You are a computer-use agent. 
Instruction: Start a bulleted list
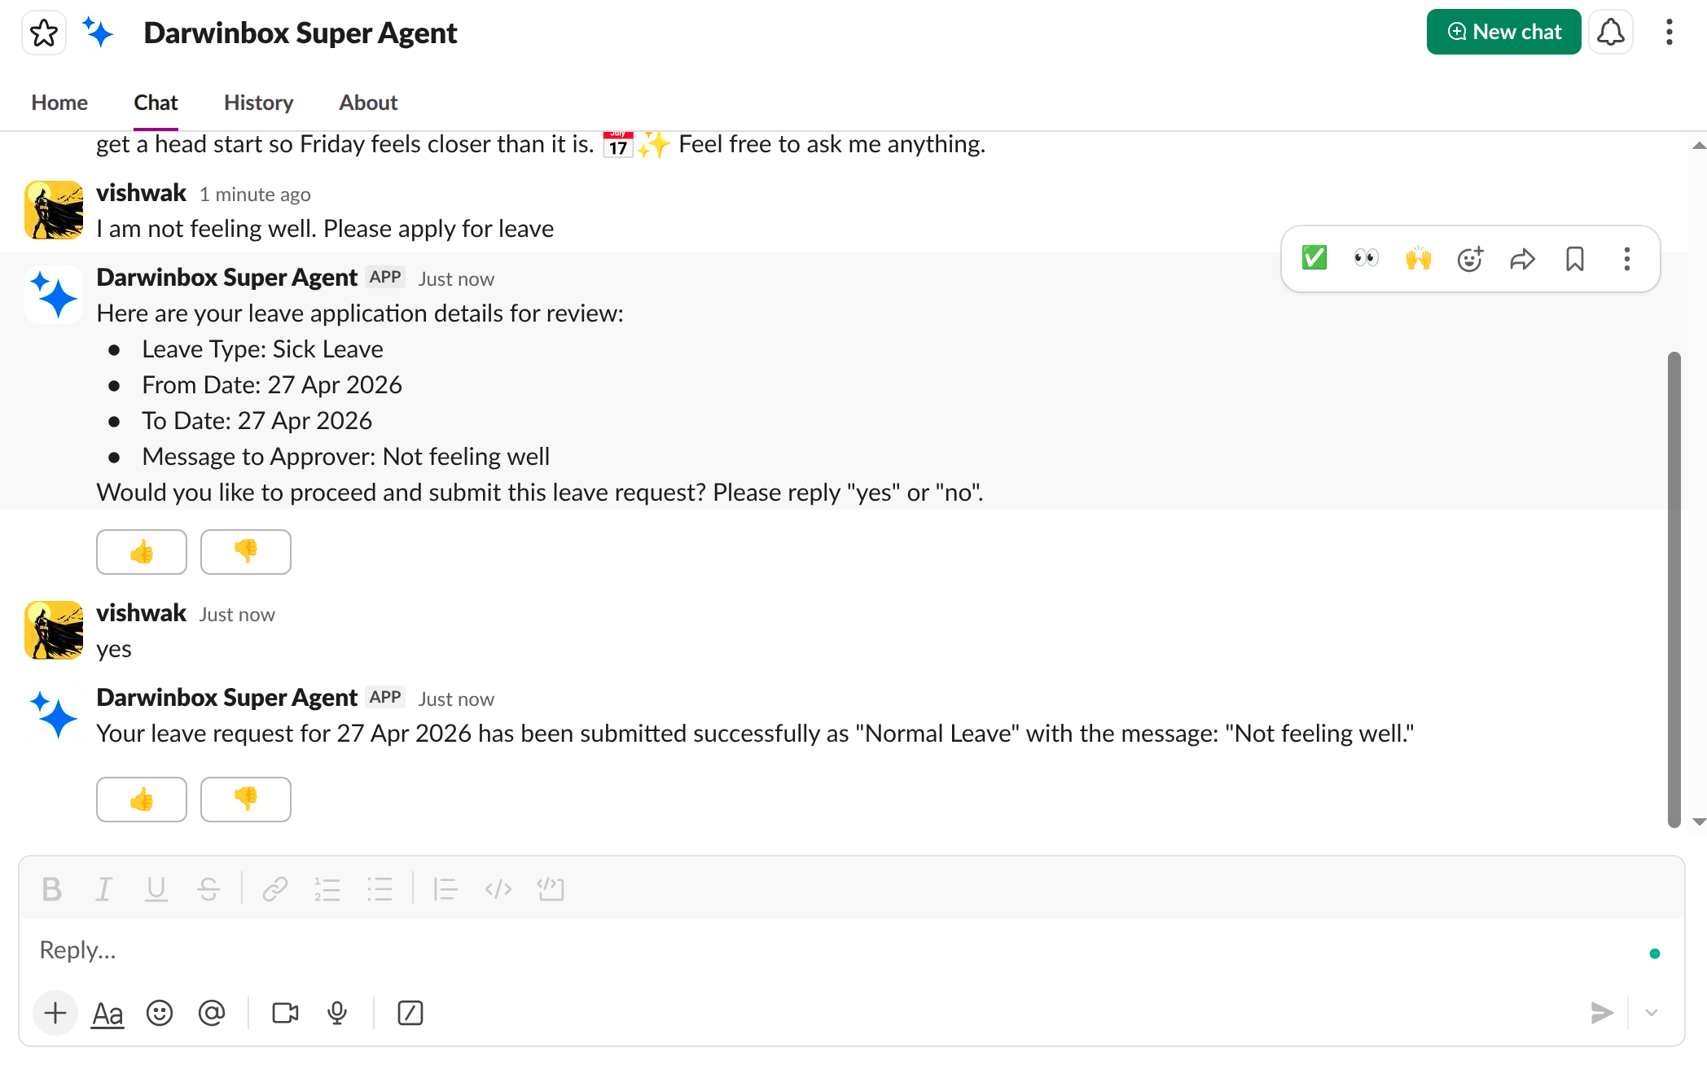click(x=380, y=889)
